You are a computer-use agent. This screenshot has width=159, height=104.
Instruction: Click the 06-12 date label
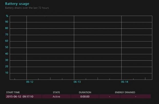(30, 82)
